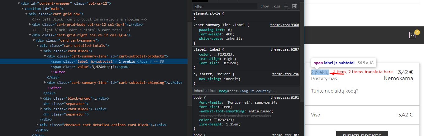The height and width of the screenshot is (136, 424).
Task: Collapse the card cart-summary div node
Action: [x=34, y=40]
